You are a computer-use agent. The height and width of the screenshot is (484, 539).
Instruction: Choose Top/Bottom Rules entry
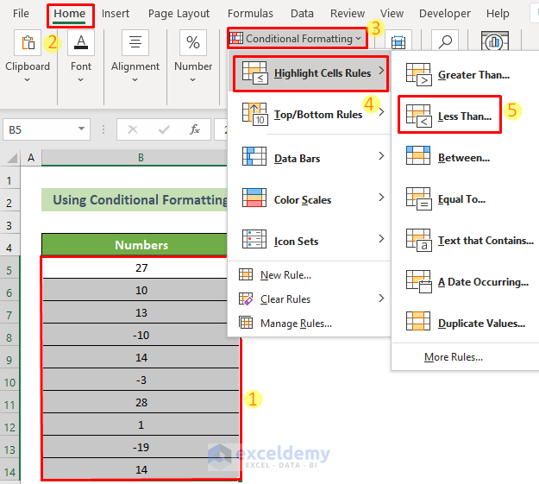310,114
